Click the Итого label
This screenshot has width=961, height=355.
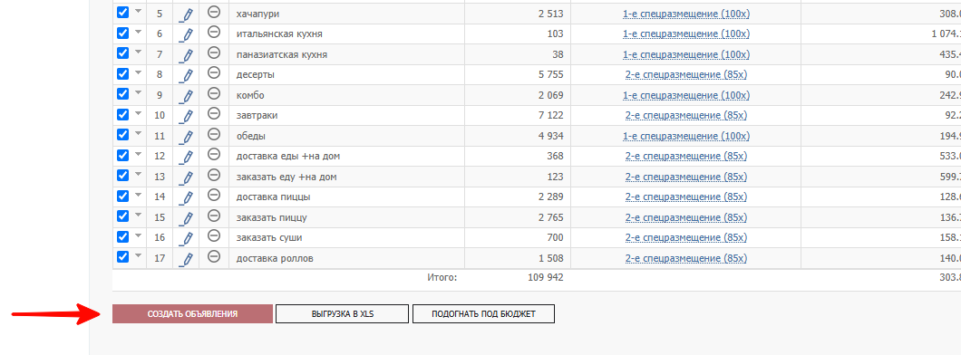click(x=442, y=277)
